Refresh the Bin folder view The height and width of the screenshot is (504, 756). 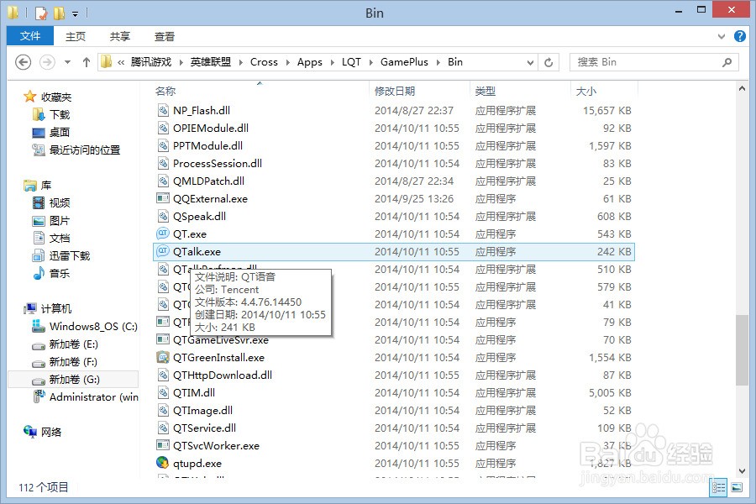(549, 62)
